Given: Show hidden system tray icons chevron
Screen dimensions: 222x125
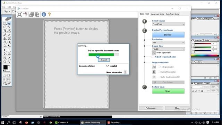Looking at the screenshot, I should [192, 123].
